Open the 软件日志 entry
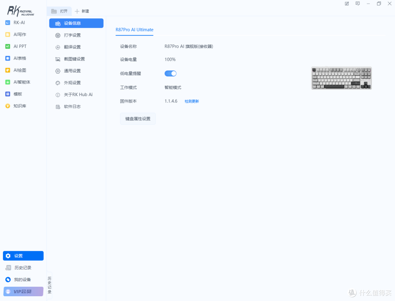Screen dimensions: 395x301 (76, 107)
